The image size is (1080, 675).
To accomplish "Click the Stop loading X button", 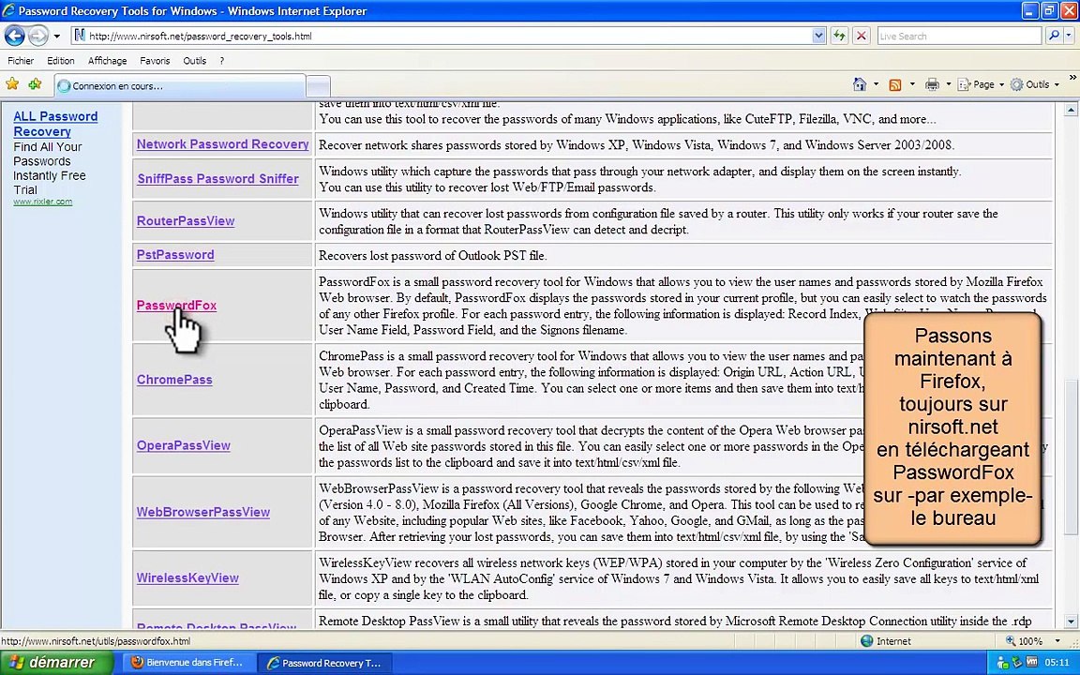I will coord(861,36).
